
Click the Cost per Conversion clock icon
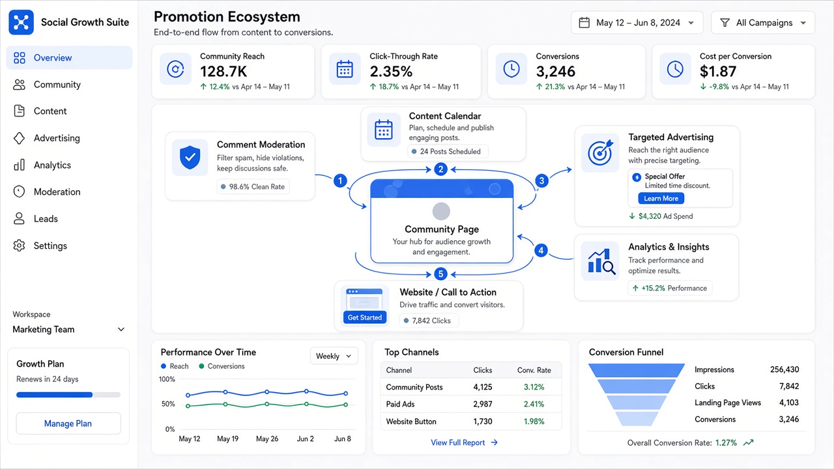[x=676, y=69]
